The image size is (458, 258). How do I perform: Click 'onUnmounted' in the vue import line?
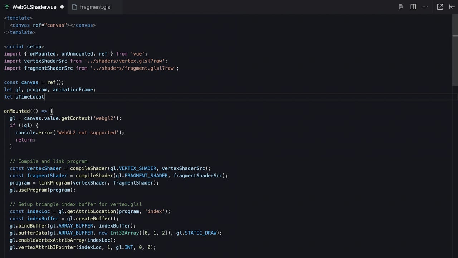tap(77, 54)
